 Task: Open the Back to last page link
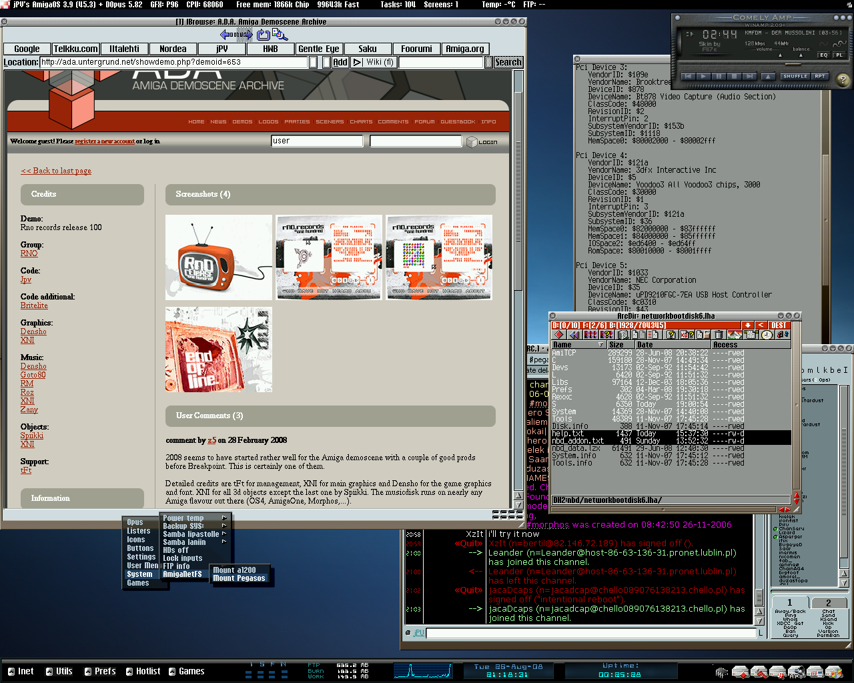pyautogui.click(x=56, y=171)
